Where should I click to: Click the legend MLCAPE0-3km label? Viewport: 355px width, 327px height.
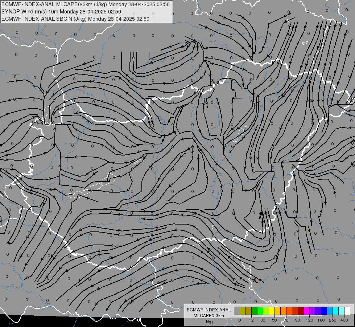[209, 316]
